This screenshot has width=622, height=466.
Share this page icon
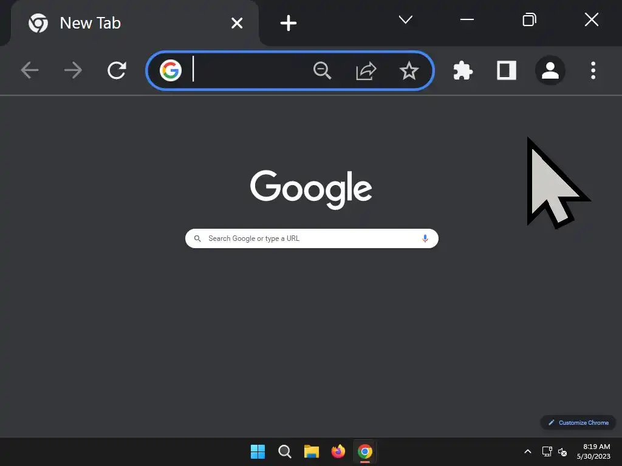(x=366, y=70)
